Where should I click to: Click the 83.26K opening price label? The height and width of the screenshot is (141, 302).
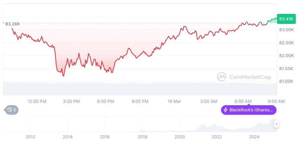pyautogui.click(x=12, y=24)
